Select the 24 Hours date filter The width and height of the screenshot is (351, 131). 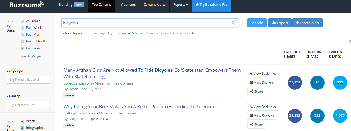tap(22, 21)
